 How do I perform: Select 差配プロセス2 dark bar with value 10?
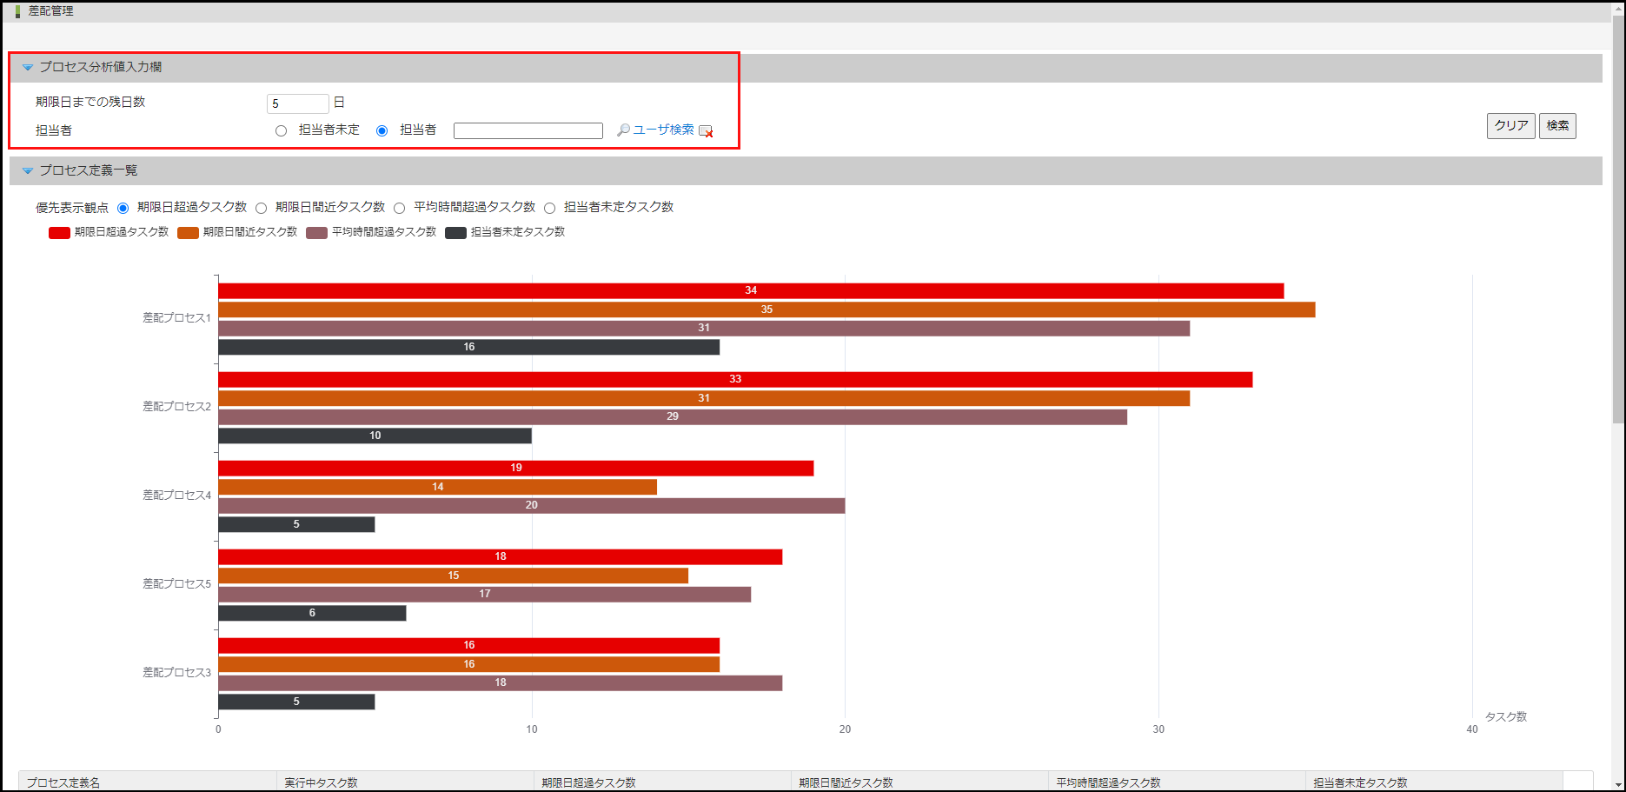pos(375,436)
